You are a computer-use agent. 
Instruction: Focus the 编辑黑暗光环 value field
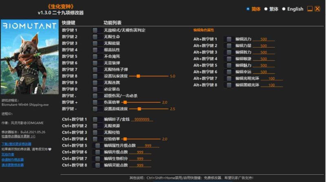[x=271, y=85]
